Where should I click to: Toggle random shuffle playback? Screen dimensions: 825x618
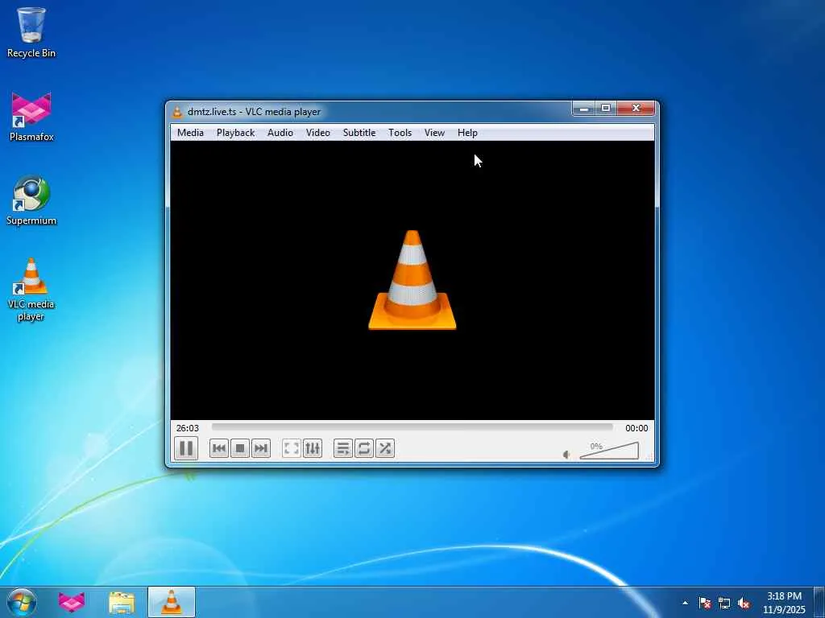click(385, 448)
